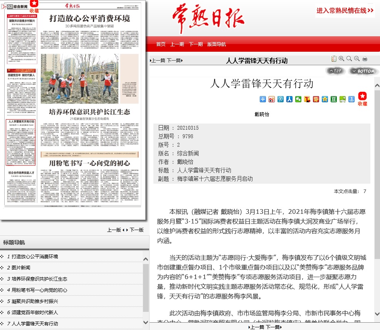380x330 pixels.
Task: Click the volunteers planting photo on page thumbnail
Action: pyautogui.click(x=79, y=79)
